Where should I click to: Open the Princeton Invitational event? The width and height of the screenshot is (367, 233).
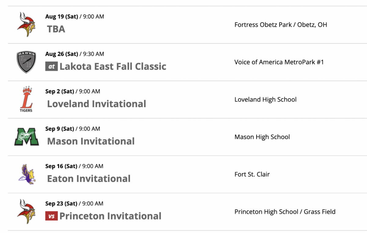110,216
